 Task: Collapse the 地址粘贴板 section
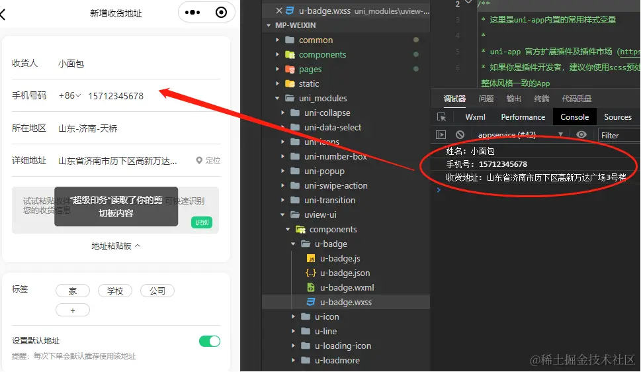pos(116,246)
